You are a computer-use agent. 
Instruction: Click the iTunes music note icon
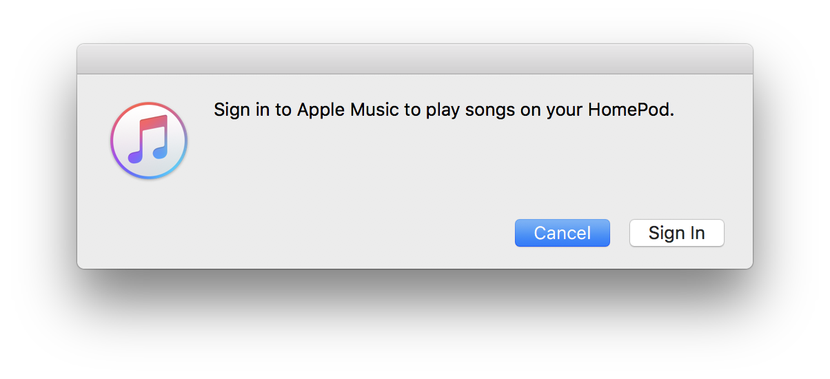(x=149, y=141)
